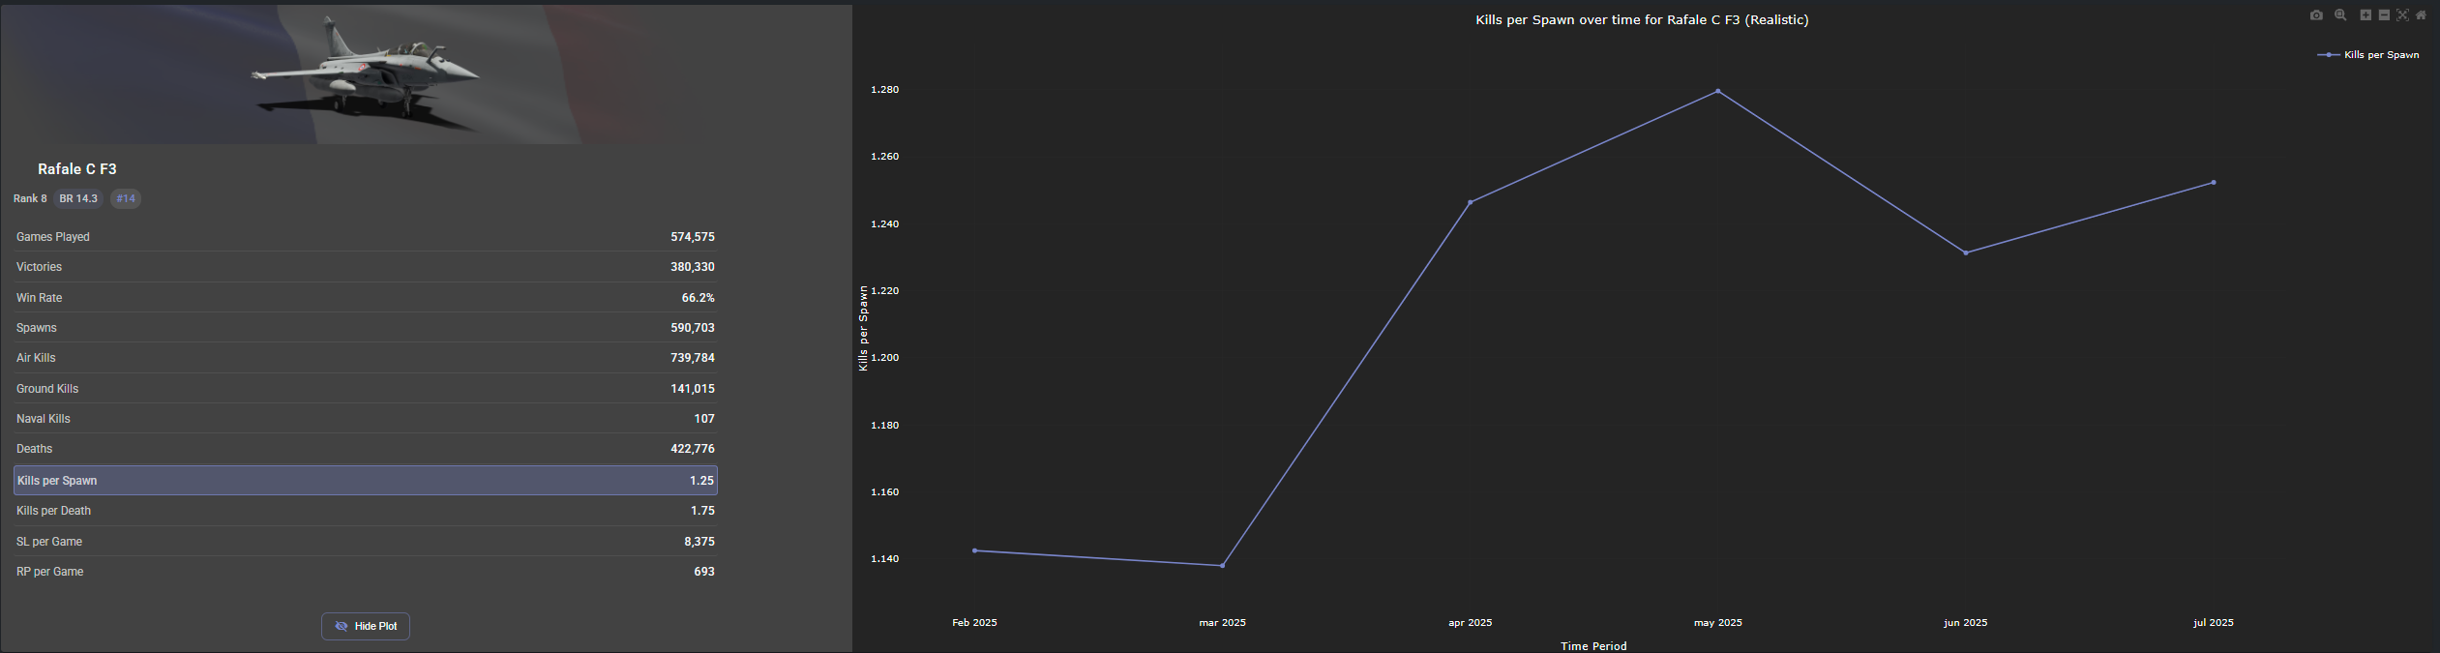2440x653 pixels.
Task: Autoscale the chart with the arrows icon
Action: point(2402,15)
